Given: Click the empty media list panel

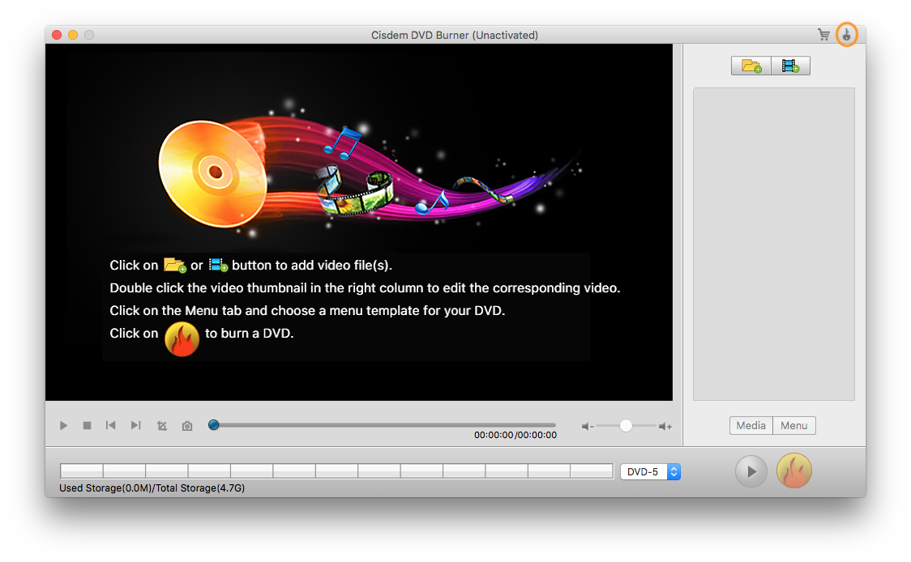Looking at the screenshot, I should [x=774, y=244].
